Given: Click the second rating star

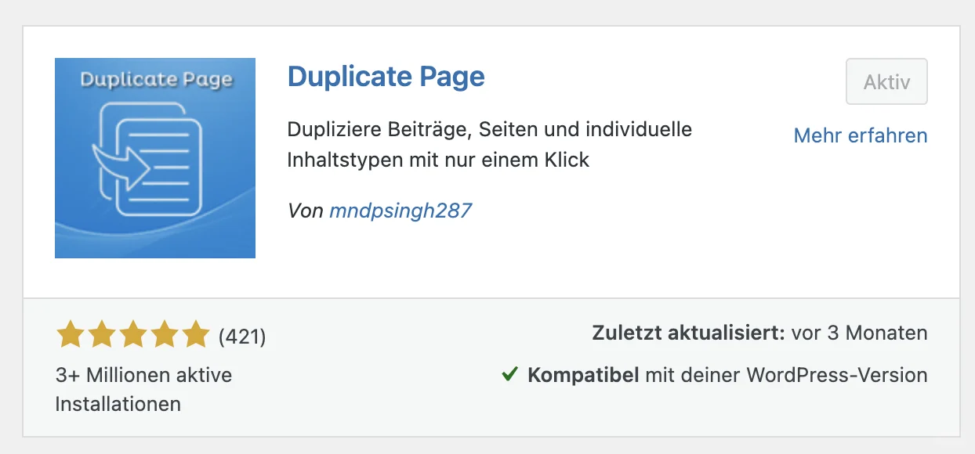Looking at the screenshot, I should pos(102,335).
